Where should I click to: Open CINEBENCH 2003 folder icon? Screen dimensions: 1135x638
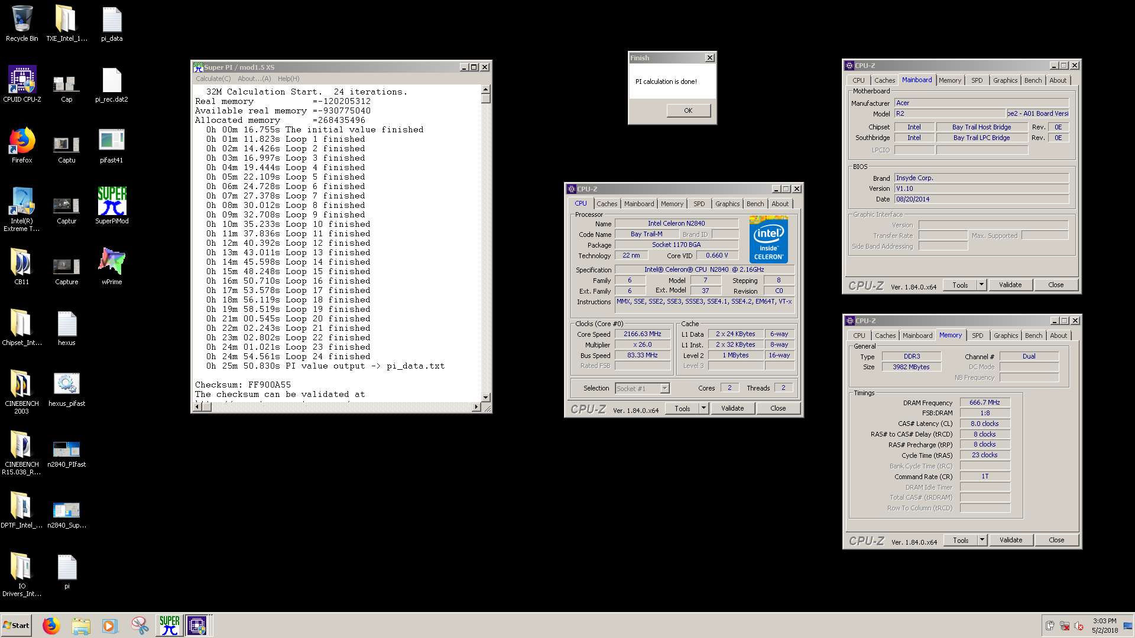(22, 392)
